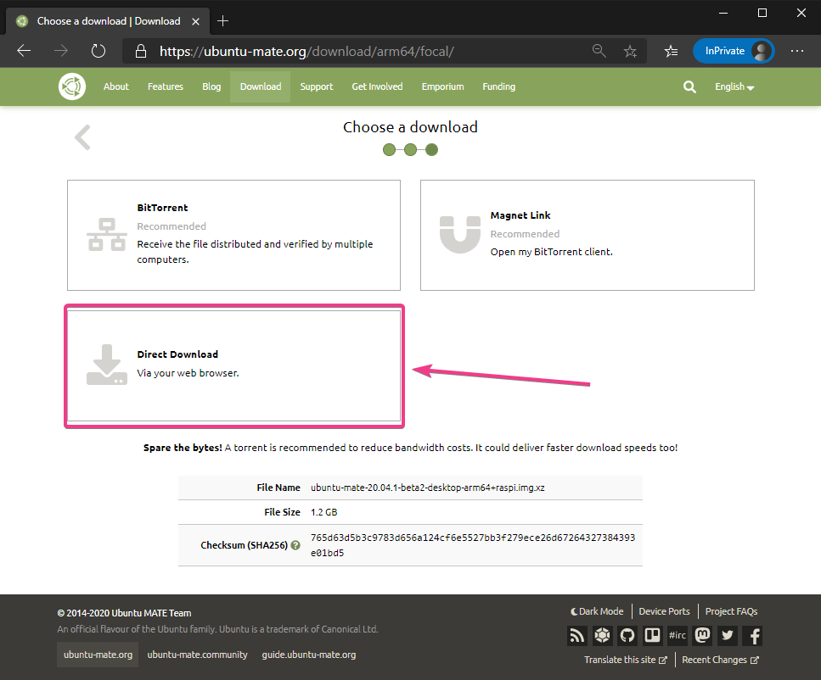
Task: Open the Twitter icon in footer
Action: tap(728, 636)
